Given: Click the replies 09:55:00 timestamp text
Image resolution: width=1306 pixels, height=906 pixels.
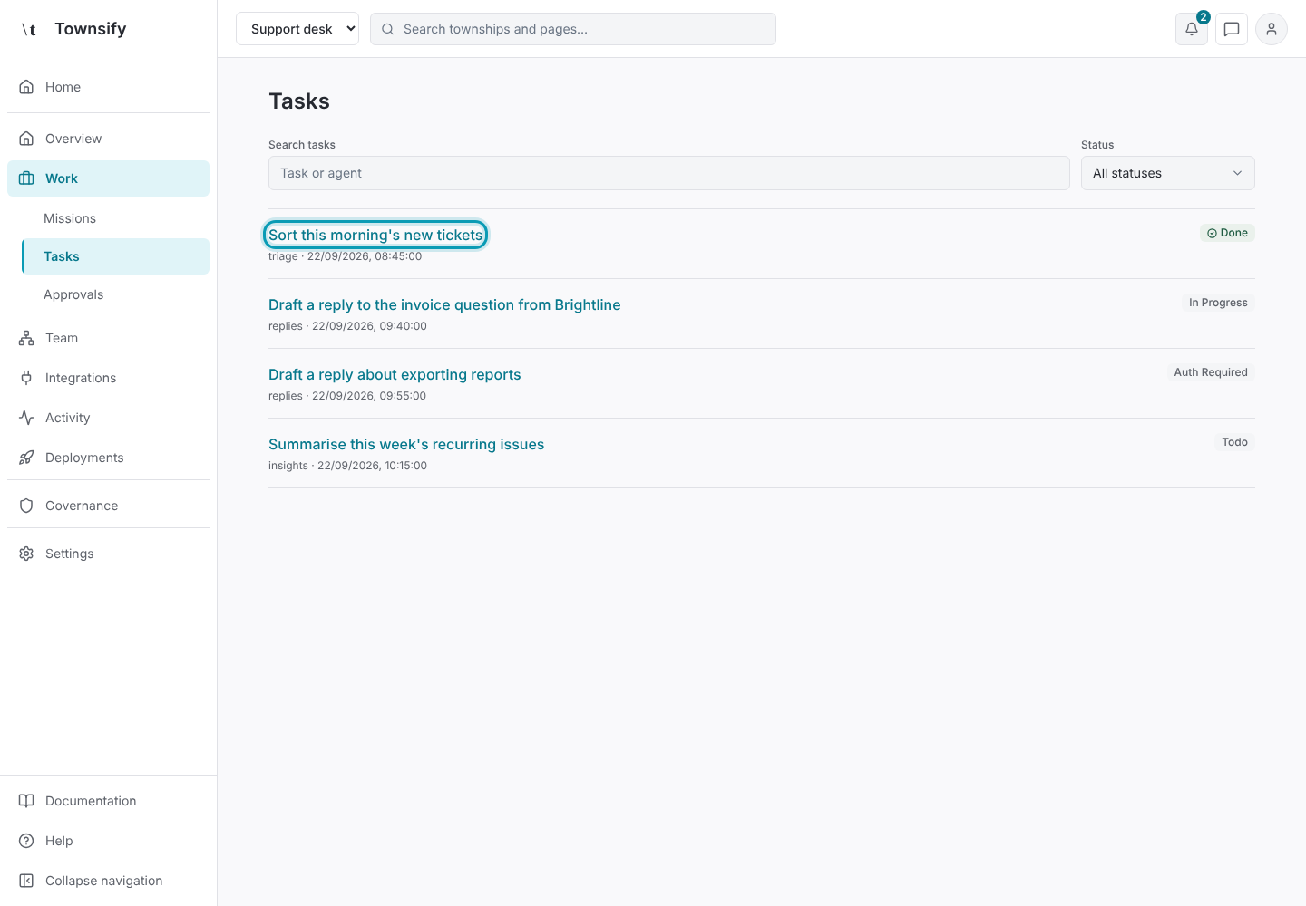Looking at the screenshot, I should click(x=347, y=396).
